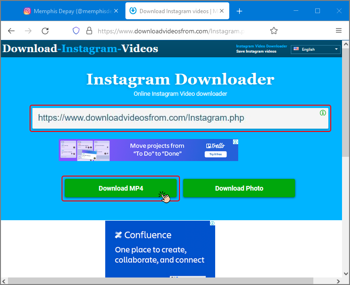Image resolution: width=350 pixels, height=285 pixels.
Task: Click the vertical scrollbar thumb
Action: tap(346, 102)
